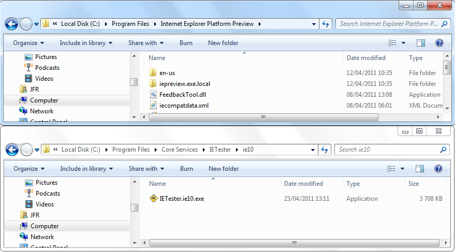Click horizontal scrollbar thumb in top file list
The width and height of the screenshot is (455, 252).
point(263,117)
